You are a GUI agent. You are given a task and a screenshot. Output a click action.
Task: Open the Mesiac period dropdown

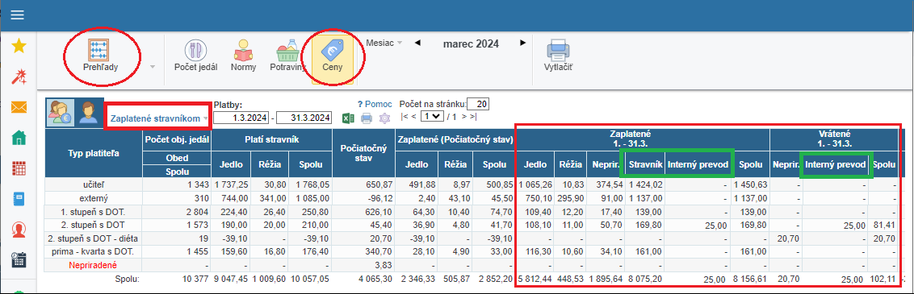[384, 43]
